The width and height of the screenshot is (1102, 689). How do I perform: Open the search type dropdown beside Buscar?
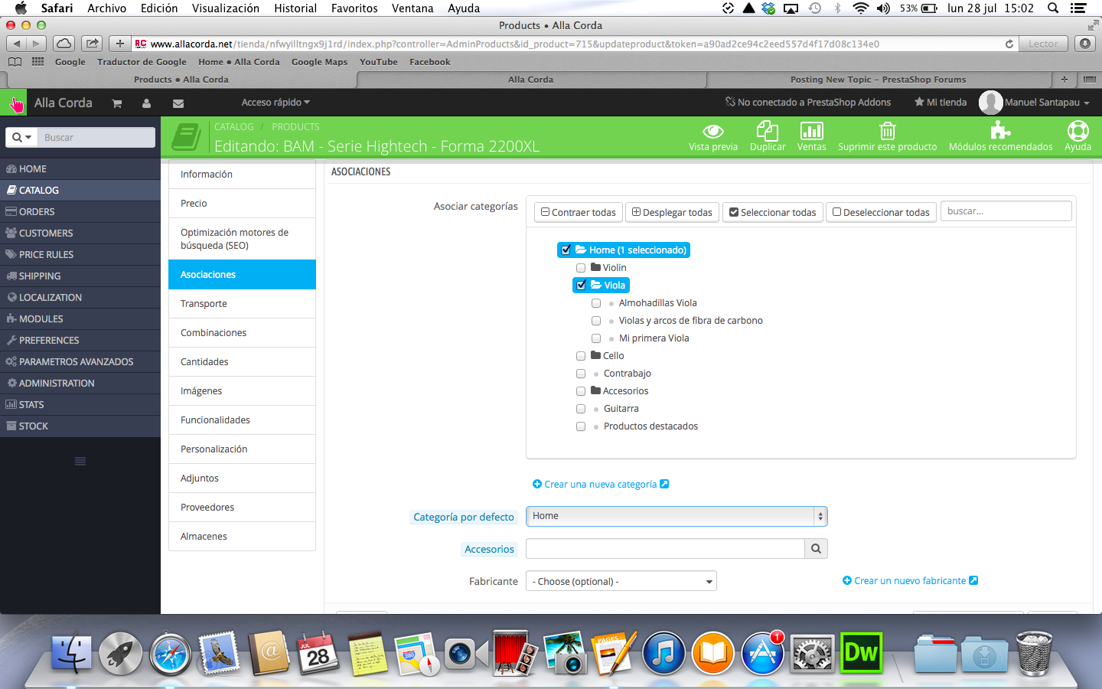point(22,137)
